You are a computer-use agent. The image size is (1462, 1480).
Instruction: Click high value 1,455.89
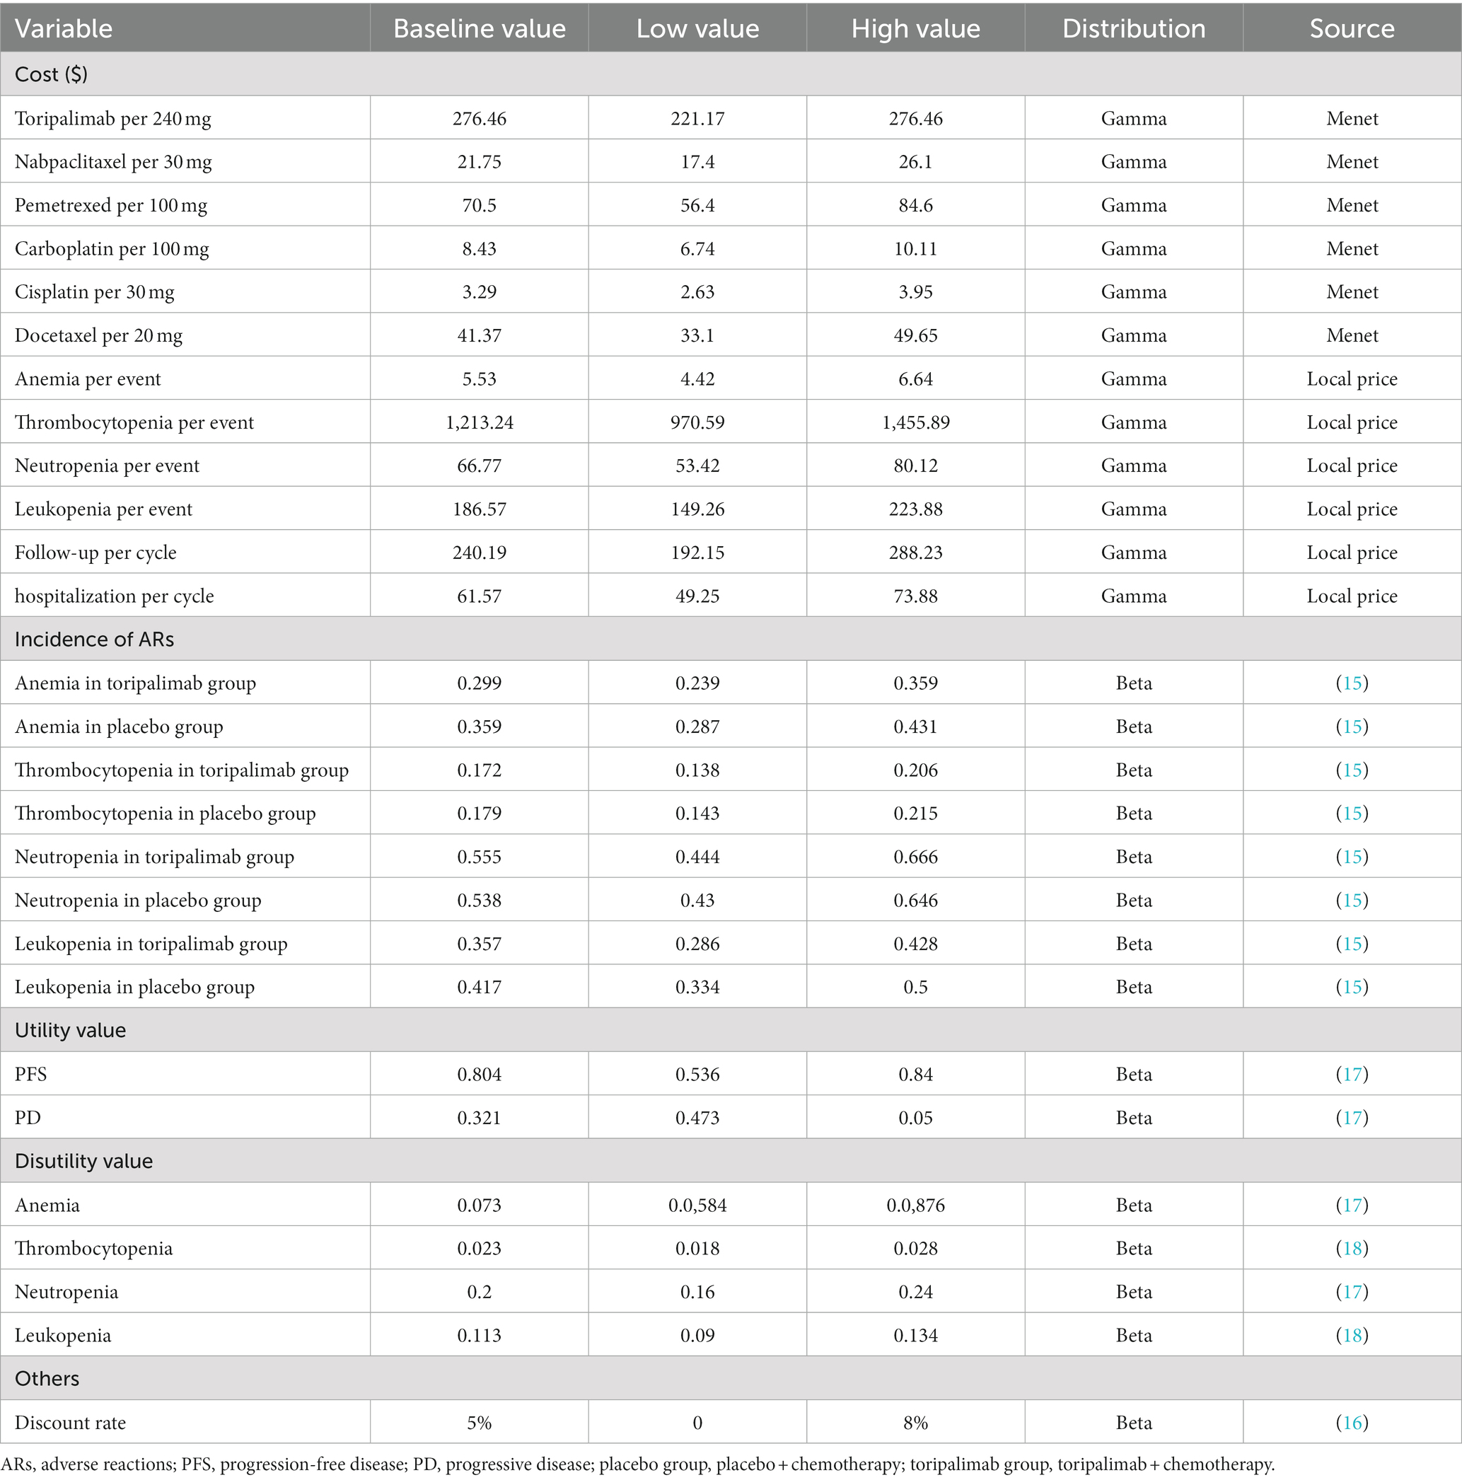point(916,422)
